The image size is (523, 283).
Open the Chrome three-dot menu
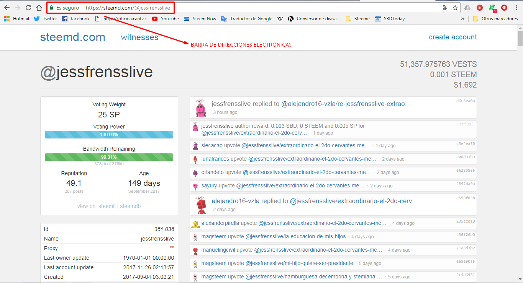coord(516,8)
